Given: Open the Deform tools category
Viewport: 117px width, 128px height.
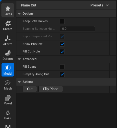Looking at the screenshot, I should (x=8, y=55).
